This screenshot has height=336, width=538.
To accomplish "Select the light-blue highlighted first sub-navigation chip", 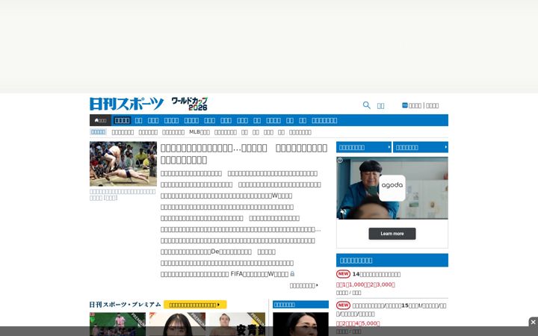I will [x=98, y=132].
